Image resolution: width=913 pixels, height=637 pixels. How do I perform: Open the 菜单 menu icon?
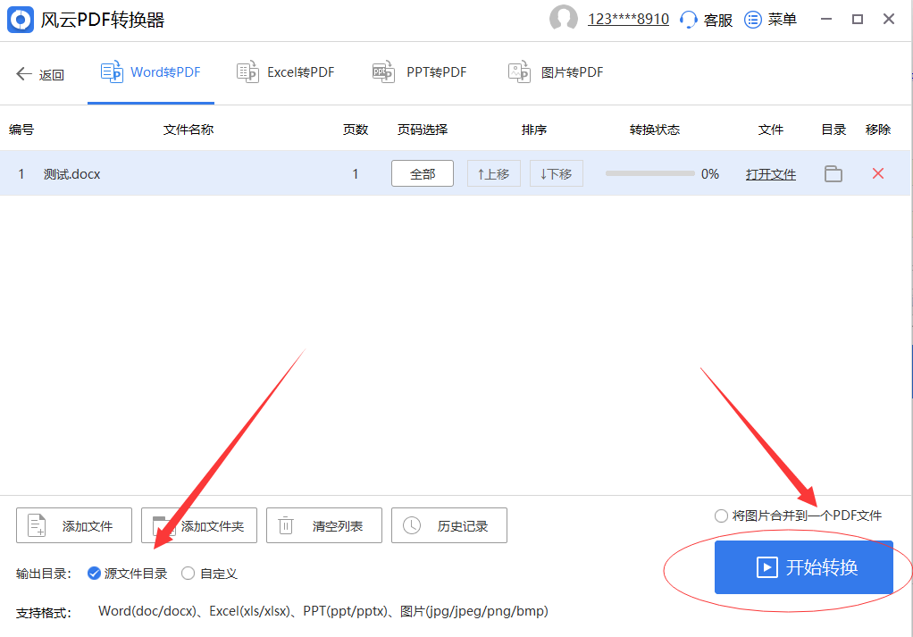(753, 19)
